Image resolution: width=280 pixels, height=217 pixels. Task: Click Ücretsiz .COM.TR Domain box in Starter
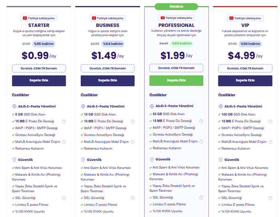pyautogui.click(x=39, y=68)
